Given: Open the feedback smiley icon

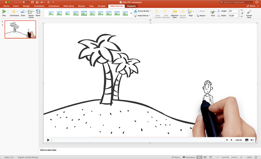Looking at the screenshot, I should click(x=257, y=2).
